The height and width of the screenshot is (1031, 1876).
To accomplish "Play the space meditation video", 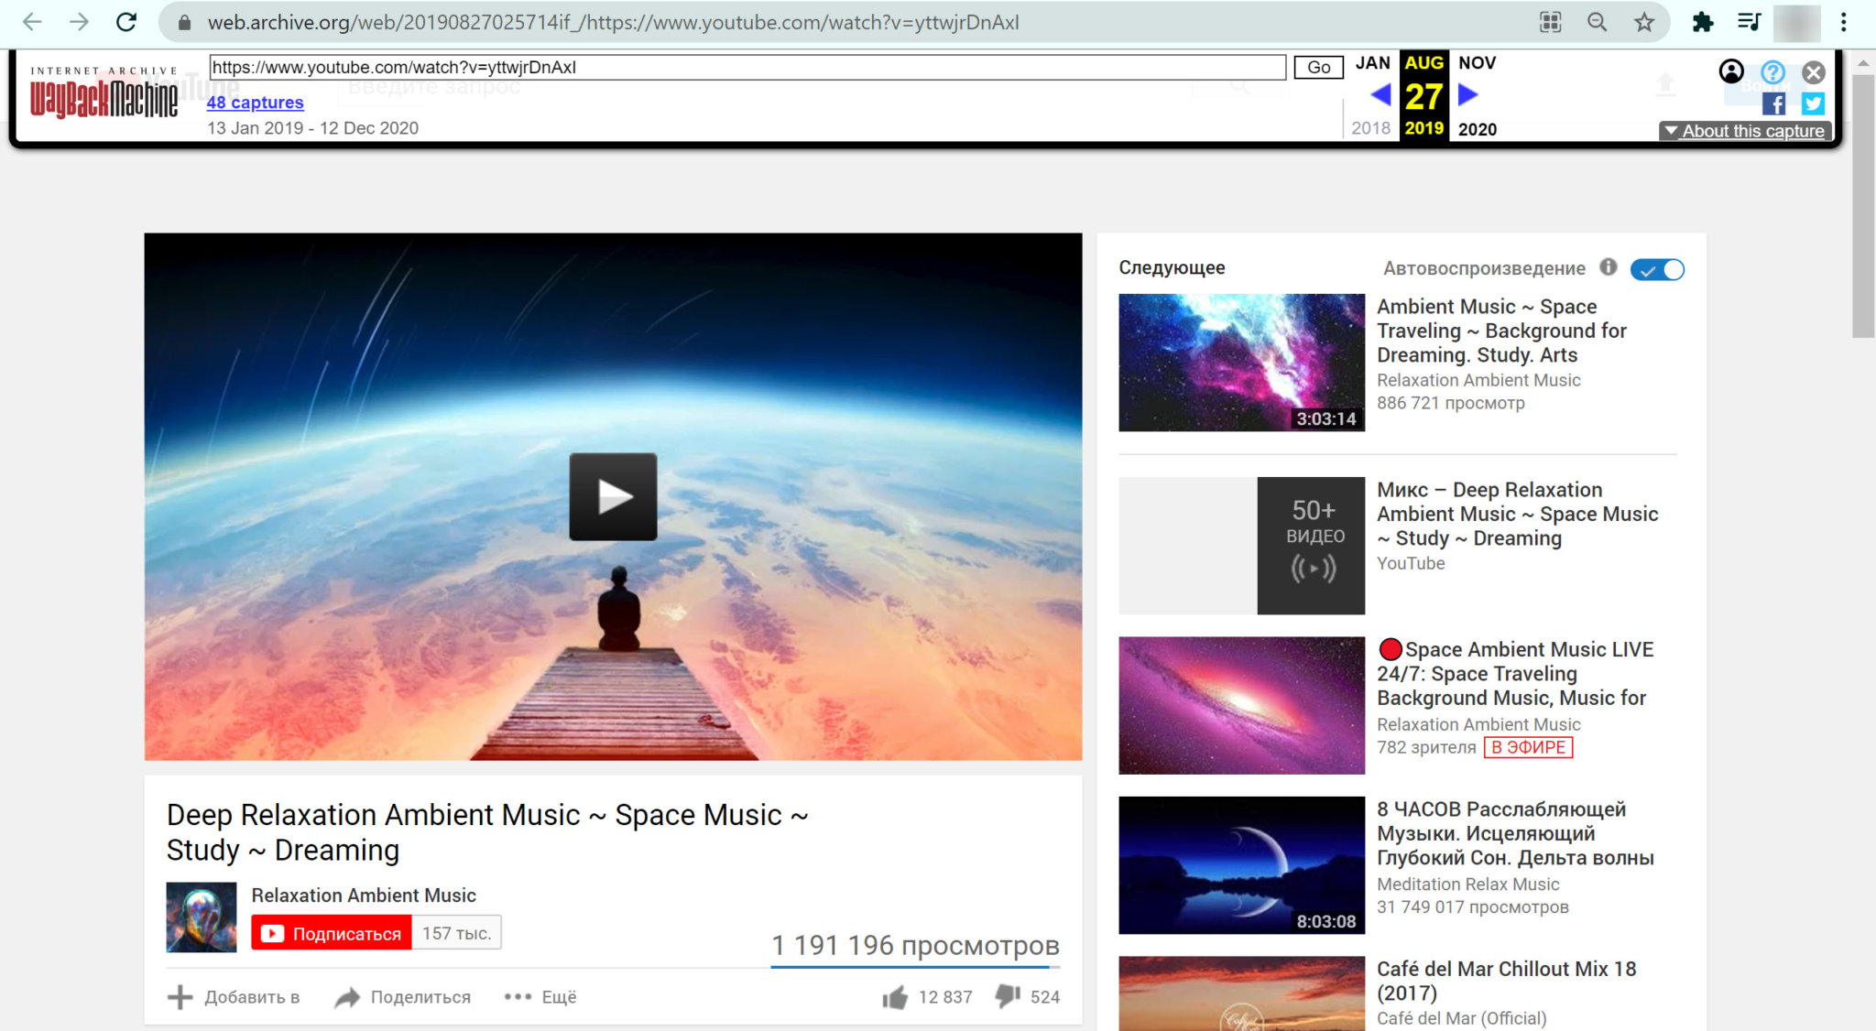I will point(612,497).
